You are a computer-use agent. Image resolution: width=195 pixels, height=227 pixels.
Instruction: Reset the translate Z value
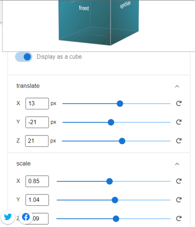(179, 141)
